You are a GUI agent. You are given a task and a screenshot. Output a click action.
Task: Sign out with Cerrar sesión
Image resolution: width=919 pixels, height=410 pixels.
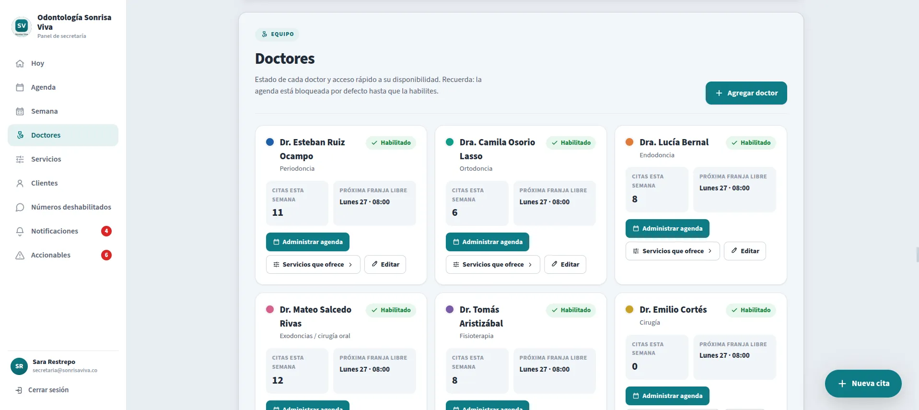(x=42, y=390)
